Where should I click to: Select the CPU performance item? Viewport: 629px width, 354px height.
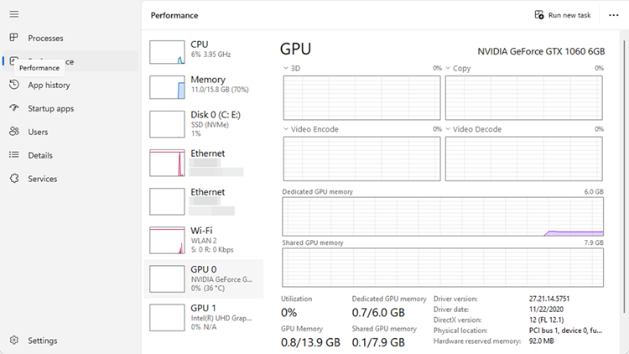click(x=204, y=52)
